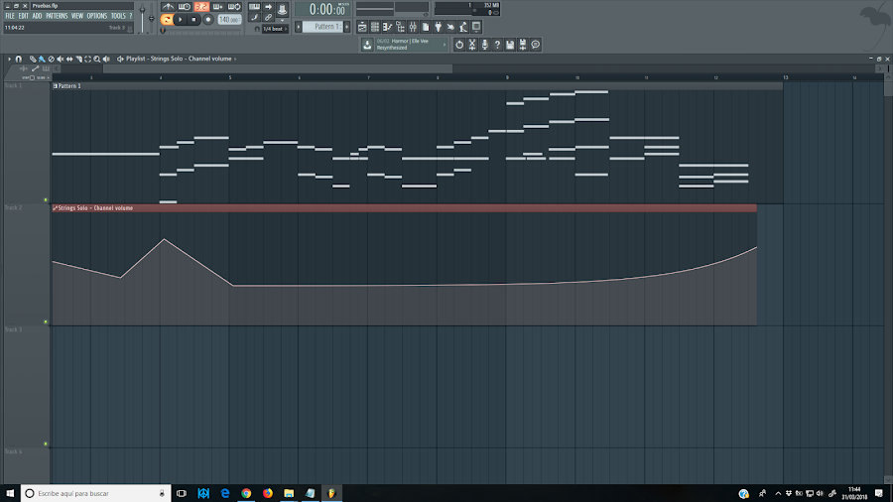
Task: Toggle loop recording button
Action: click(234, 7)
